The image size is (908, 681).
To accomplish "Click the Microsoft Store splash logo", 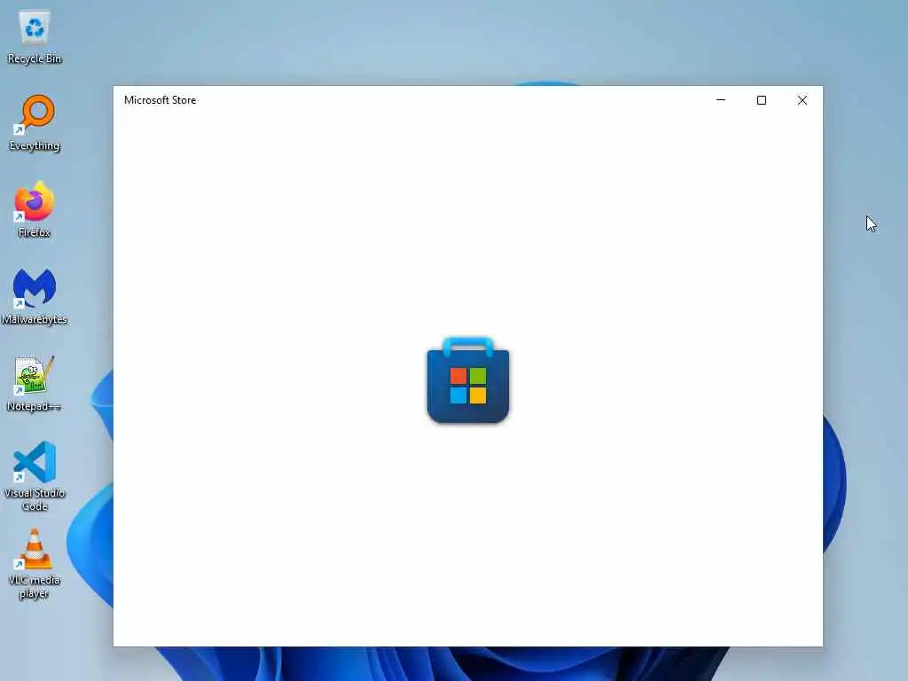I will coord(468,380).
